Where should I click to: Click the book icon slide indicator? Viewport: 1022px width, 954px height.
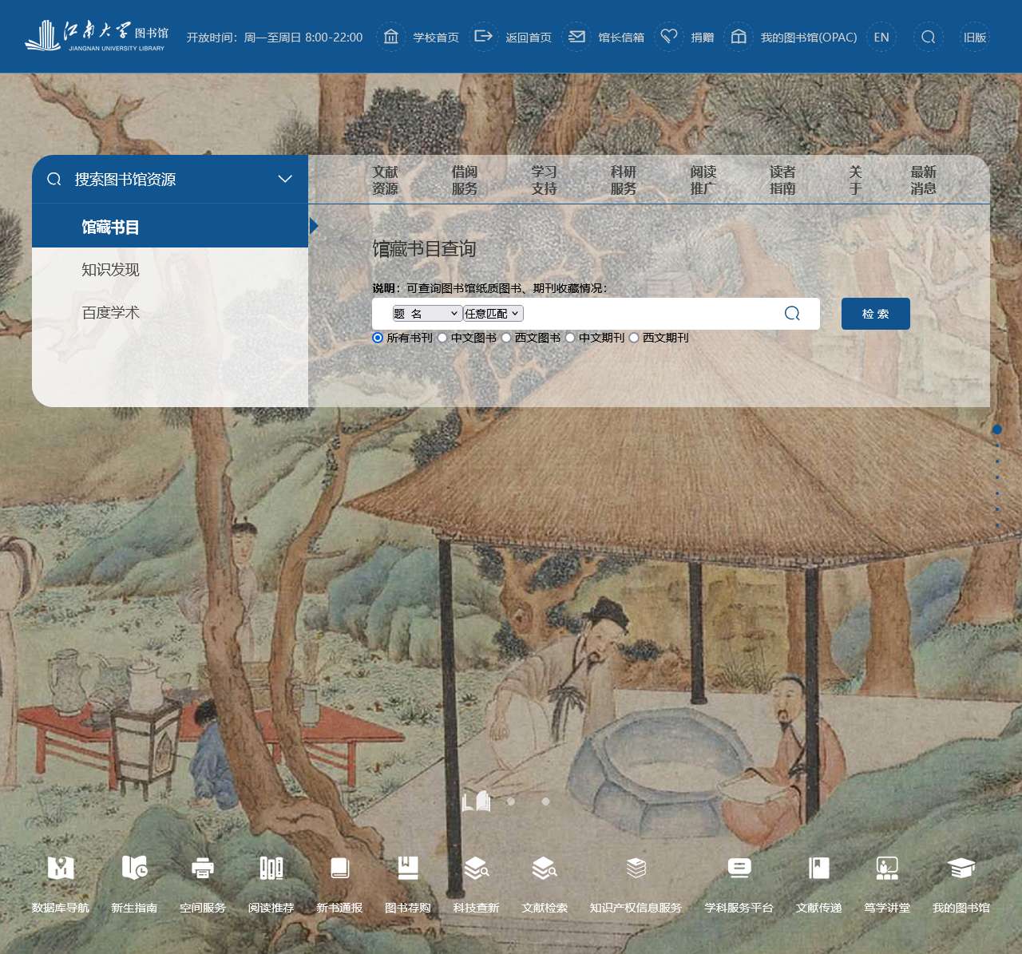pos(477,801)
